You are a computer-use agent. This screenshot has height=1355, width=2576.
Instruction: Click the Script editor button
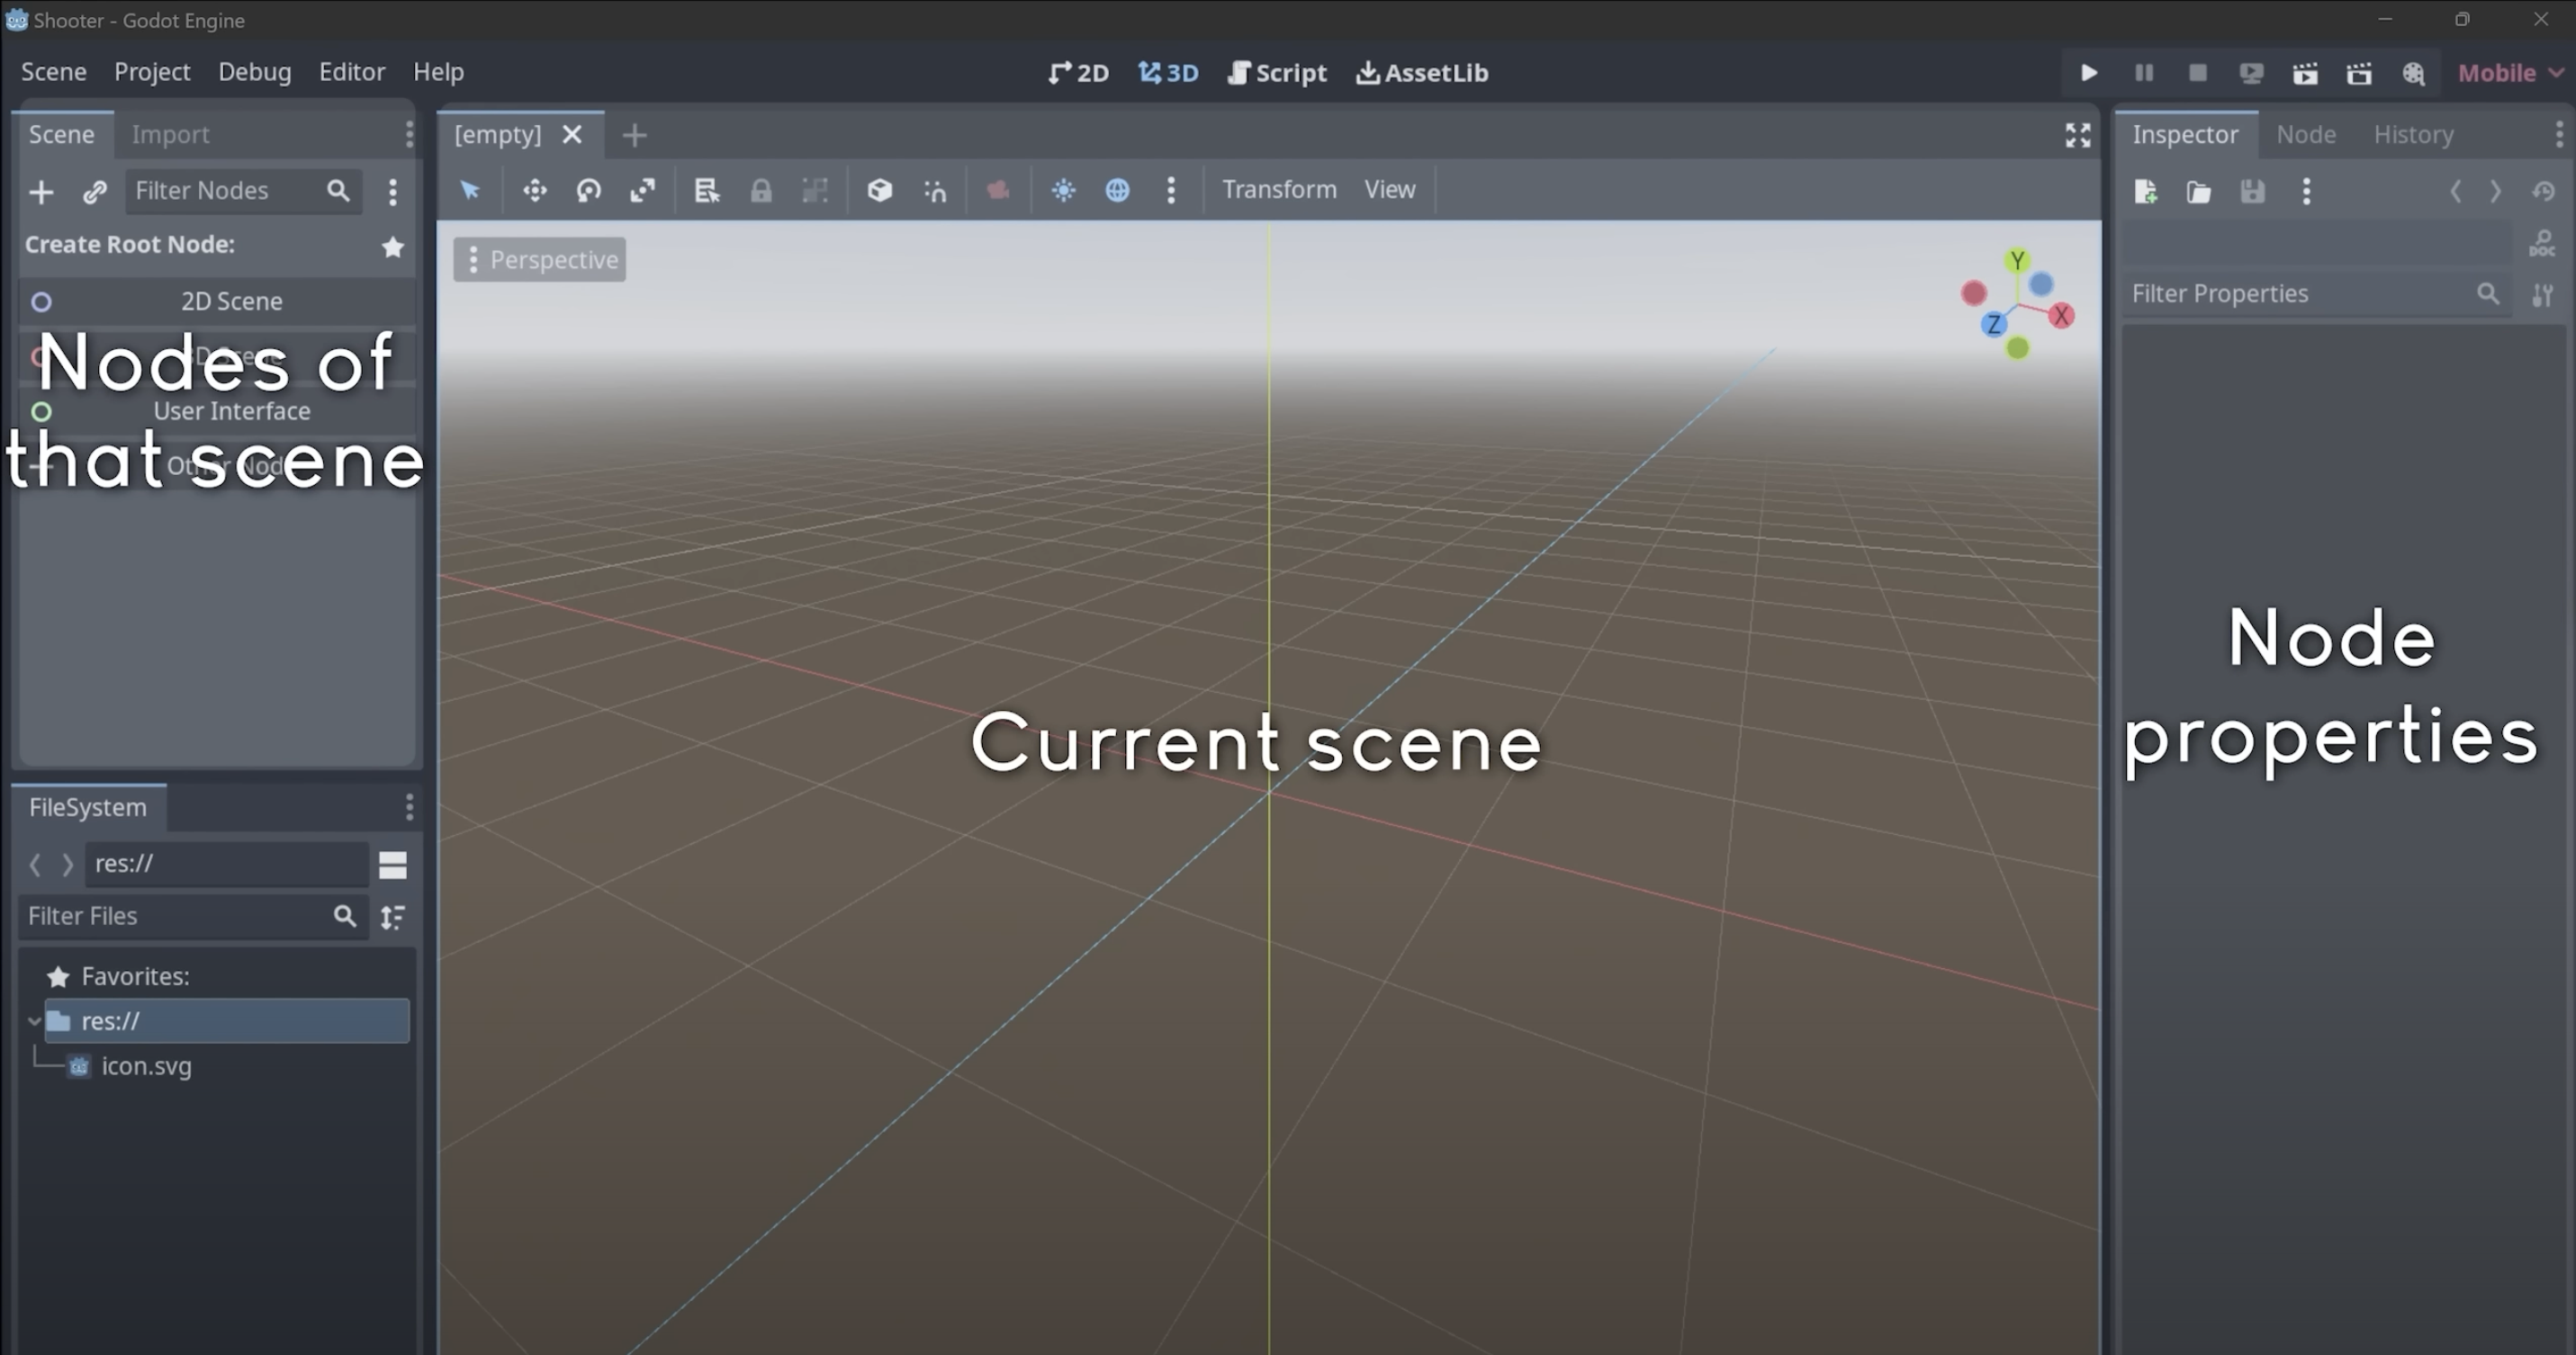1276,71
